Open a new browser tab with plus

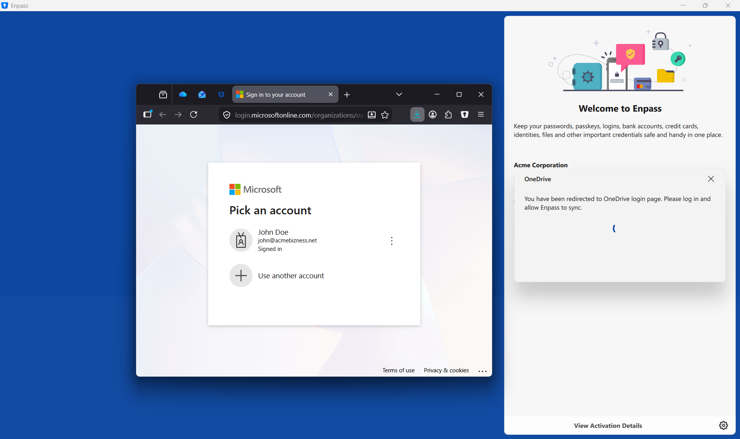point(347,94)
